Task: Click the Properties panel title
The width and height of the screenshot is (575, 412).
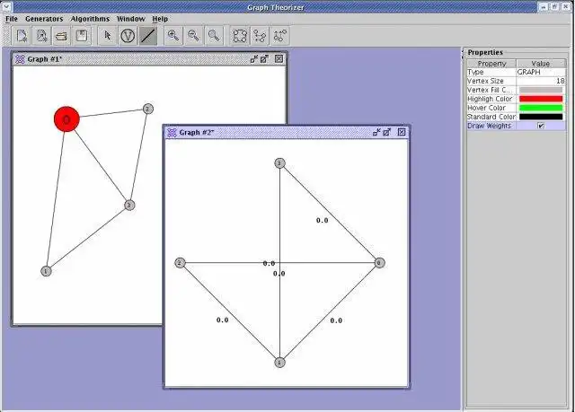Action: (485, 52)
